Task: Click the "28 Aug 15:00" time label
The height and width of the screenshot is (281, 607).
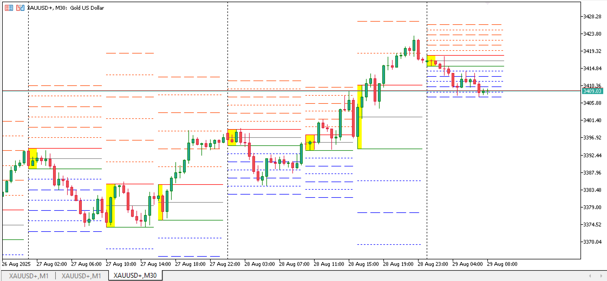Action: click(363, 264)
